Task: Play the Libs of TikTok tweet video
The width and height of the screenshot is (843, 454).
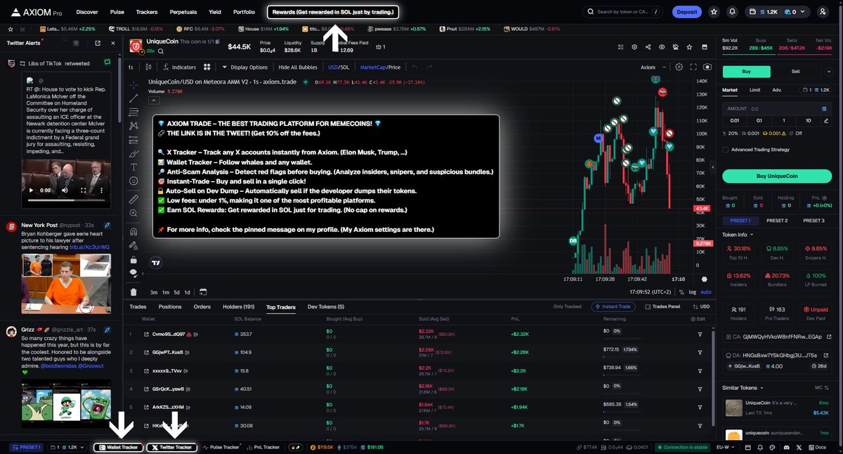Action: click(31, 190)
